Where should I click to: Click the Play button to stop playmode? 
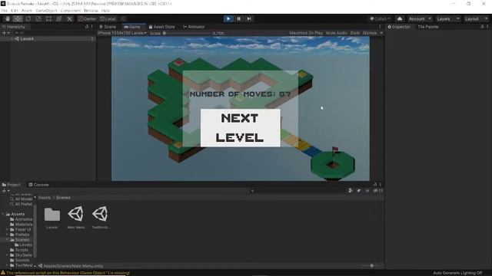[x=228, y=18]
